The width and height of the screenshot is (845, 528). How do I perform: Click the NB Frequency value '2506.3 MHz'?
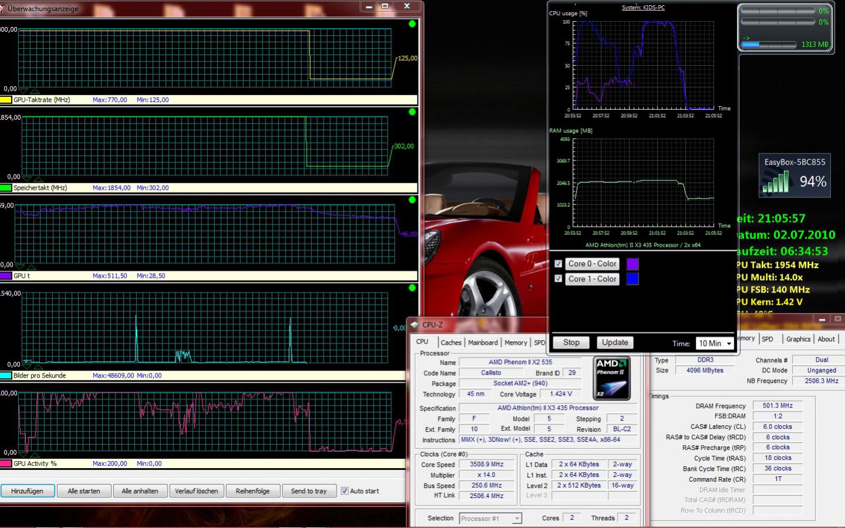[822, 381]
